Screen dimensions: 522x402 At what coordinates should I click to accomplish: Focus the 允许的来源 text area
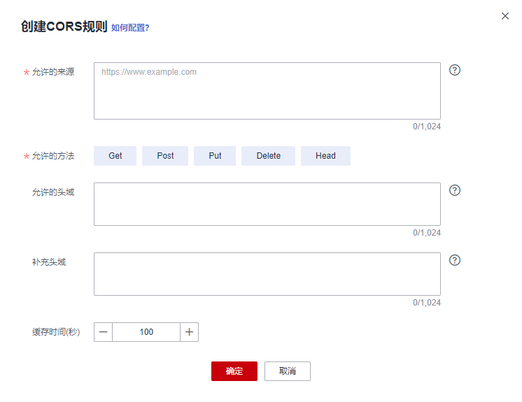point(267,91)
